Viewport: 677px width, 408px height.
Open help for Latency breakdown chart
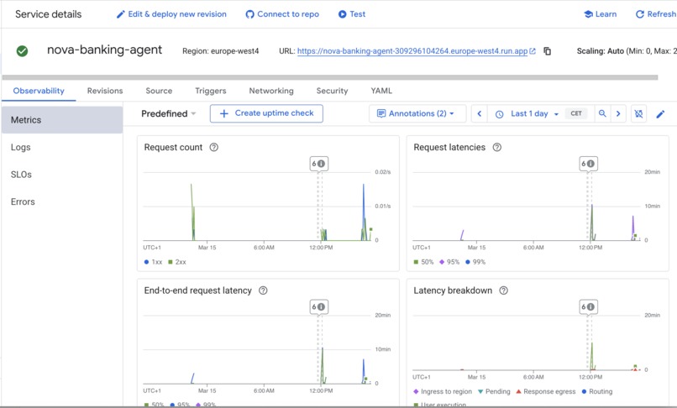point(503,290)
